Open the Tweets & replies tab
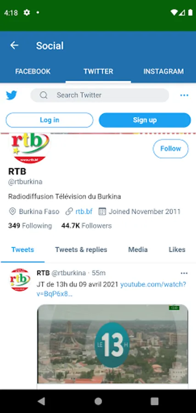 tap(81, 250)
